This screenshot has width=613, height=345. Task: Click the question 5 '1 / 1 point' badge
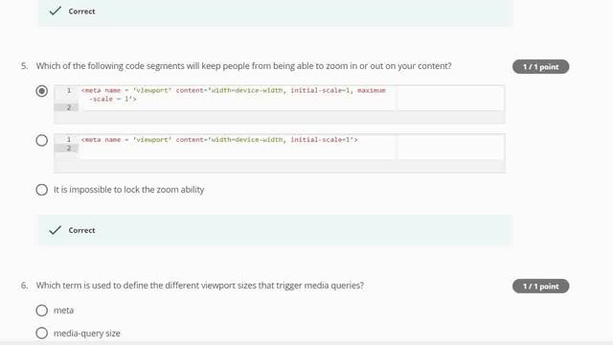coord(540,67)
